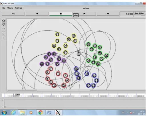
Task: Open the File menu
Action: click(4, 8)
